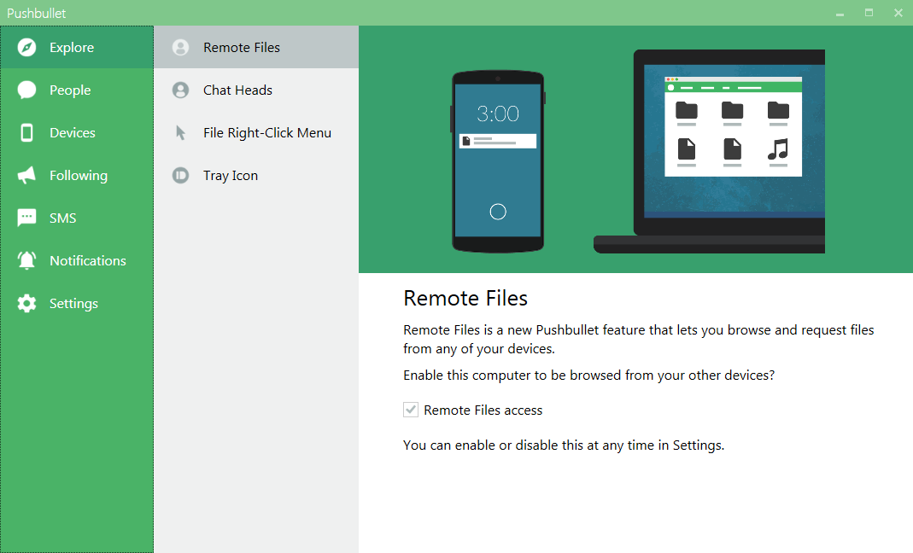
Task: Go to the People section
Action: (x=77, y=90)
